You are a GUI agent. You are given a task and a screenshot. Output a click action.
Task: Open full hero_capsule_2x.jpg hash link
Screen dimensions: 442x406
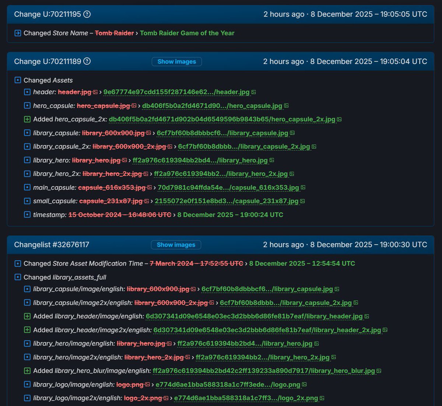click(x=222, y=119)
